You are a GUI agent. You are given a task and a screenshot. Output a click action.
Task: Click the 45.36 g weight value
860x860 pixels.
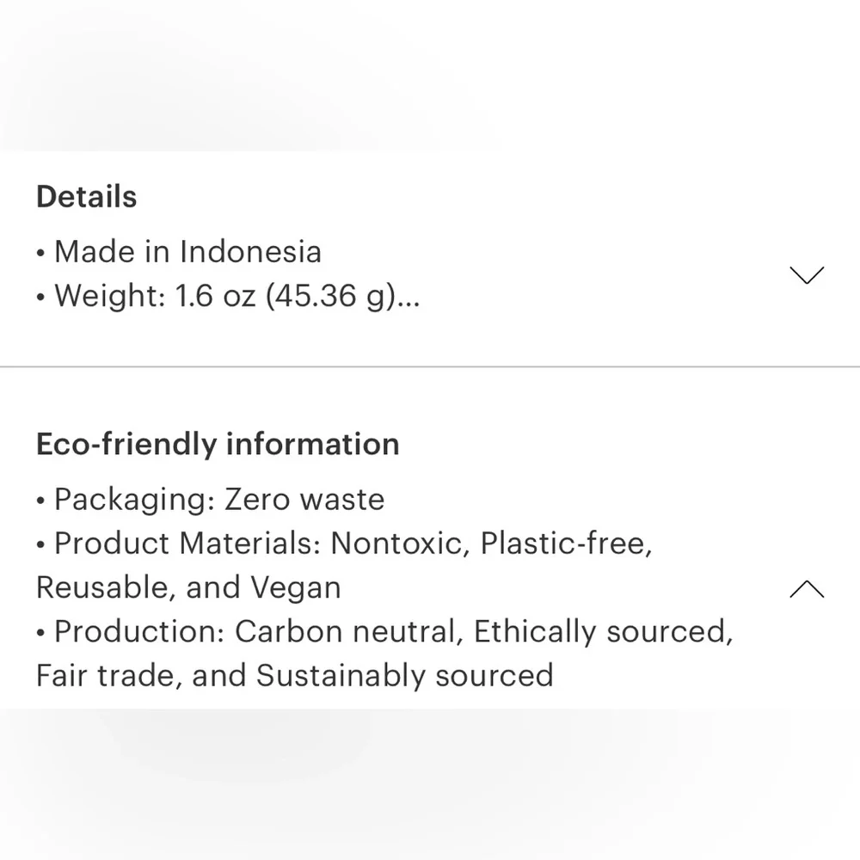(329, 296)
